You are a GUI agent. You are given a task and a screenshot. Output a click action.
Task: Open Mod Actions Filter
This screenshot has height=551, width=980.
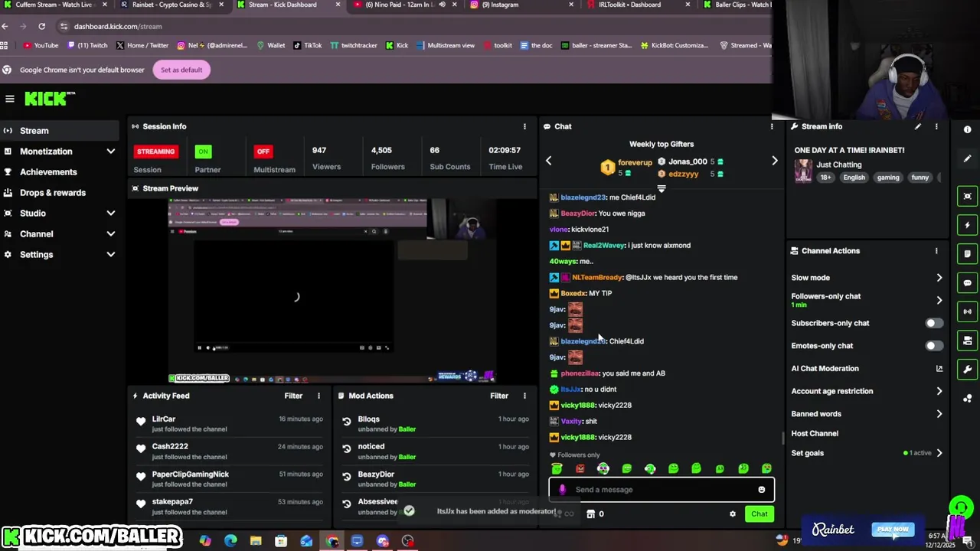tap(499, 396)
